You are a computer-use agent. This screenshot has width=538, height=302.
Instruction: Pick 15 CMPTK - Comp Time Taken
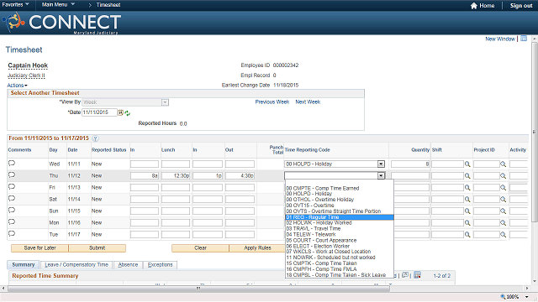point(340,263)
